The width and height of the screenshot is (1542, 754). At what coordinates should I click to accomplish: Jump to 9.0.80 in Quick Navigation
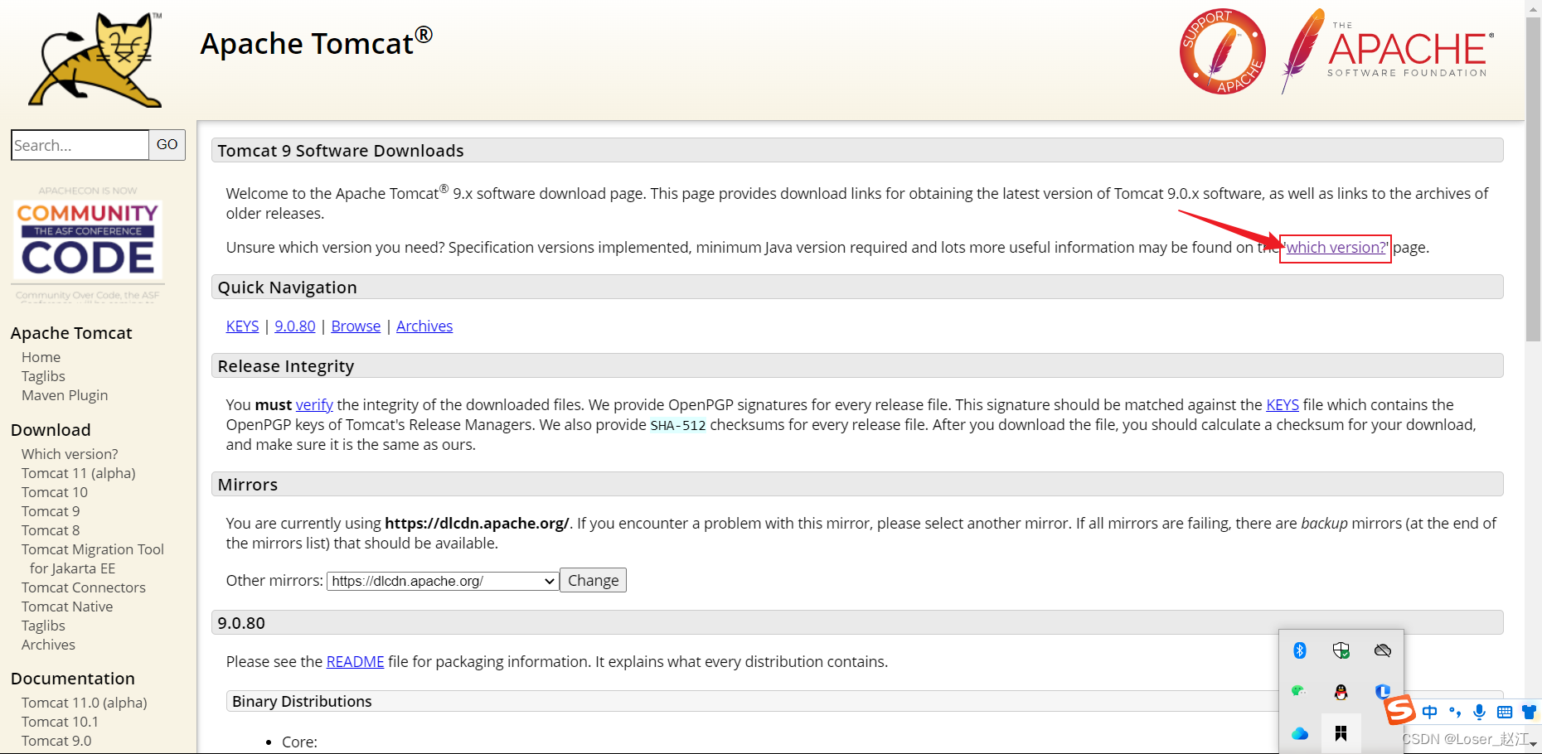tap(295, 326)
